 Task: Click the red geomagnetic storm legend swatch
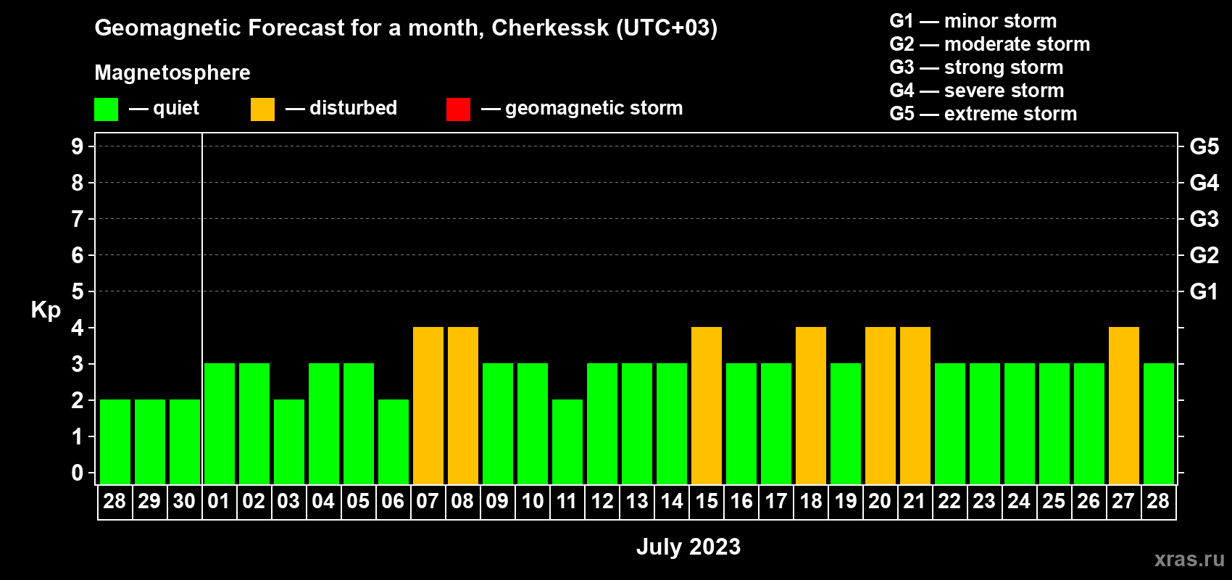[x=458, y=109]
